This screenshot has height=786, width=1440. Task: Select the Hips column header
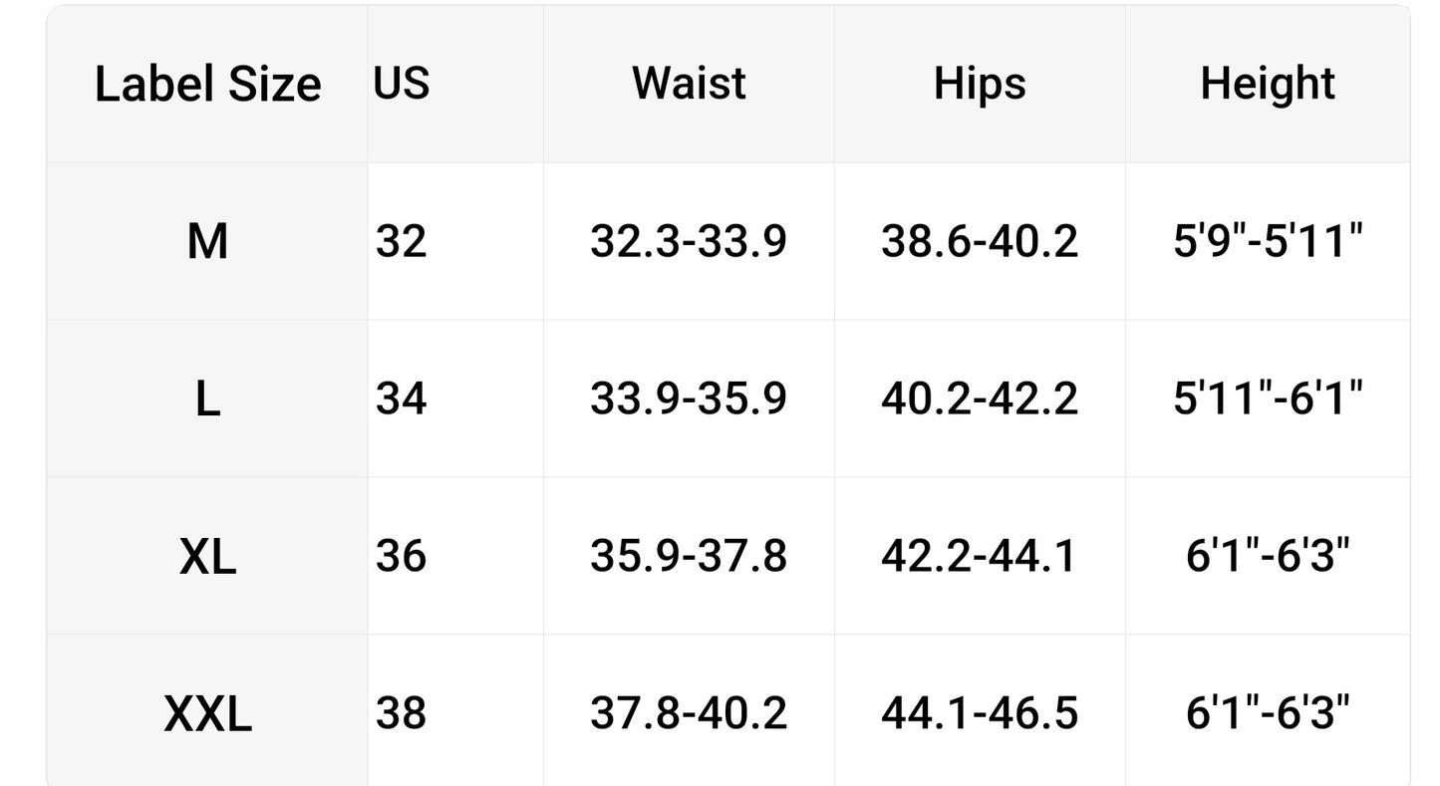coord(980,84)
